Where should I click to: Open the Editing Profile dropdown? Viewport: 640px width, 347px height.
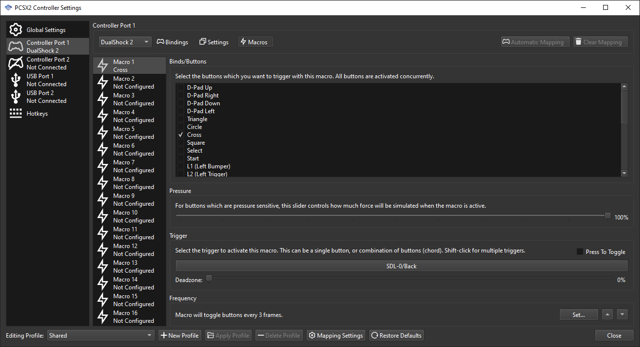[x=100, y=335]
